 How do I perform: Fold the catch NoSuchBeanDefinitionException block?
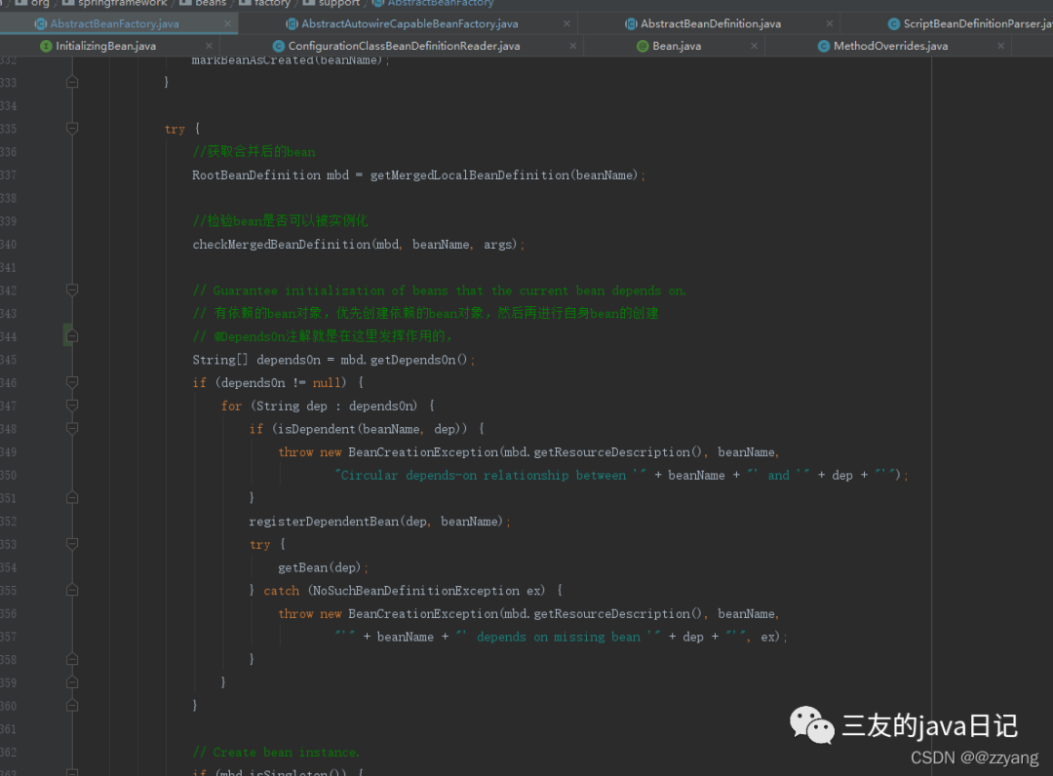[x=72, y=590]
